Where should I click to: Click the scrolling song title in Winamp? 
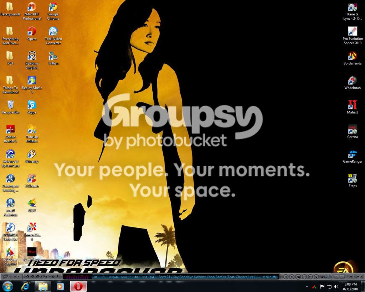click(x=210, y=277)
